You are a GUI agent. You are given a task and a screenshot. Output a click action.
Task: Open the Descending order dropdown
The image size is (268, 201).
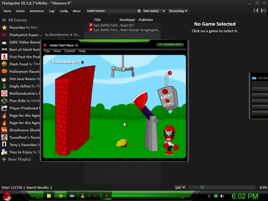178,11
